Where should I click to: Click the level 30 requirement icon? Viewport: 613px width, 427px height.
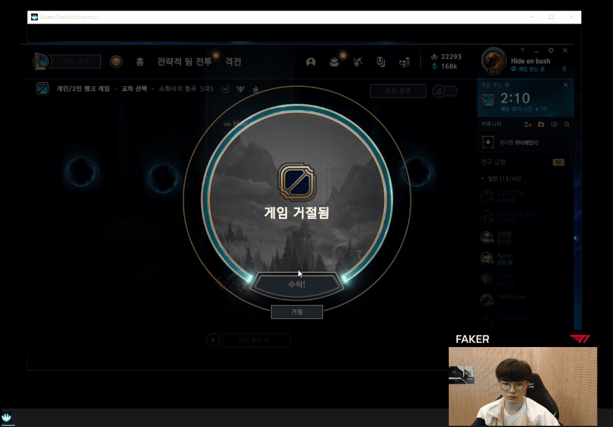(225, 89)
